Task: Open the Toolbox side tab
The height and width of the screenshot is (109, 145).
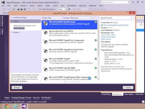Action: pyautogui.click(x=2, y=31)
